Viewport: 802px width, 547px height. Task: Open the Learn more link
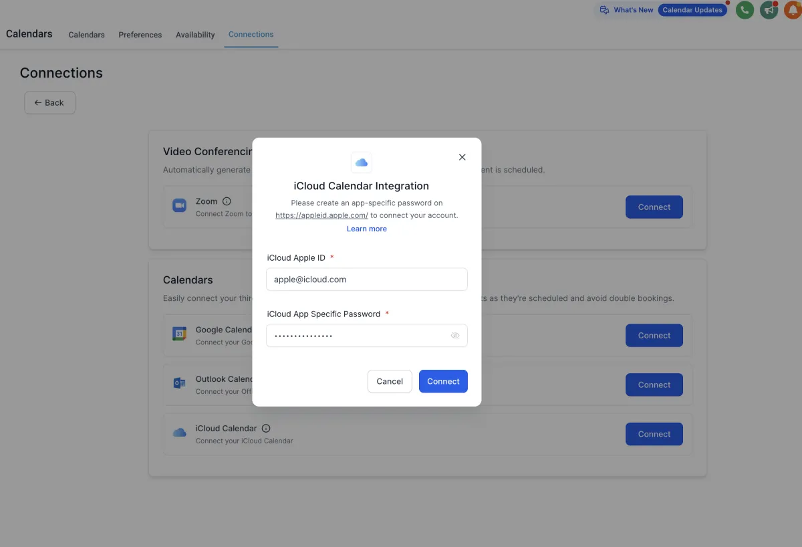point(366,229)
